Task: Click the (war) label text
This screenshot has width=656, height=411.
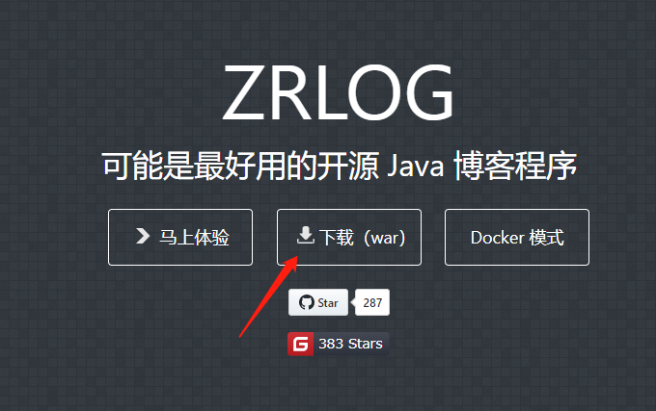Action: coord(384,238)
